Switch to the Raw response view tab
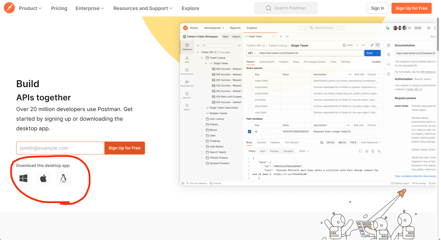441x240 pixels. pyautogui.click(x=263, y=151)
